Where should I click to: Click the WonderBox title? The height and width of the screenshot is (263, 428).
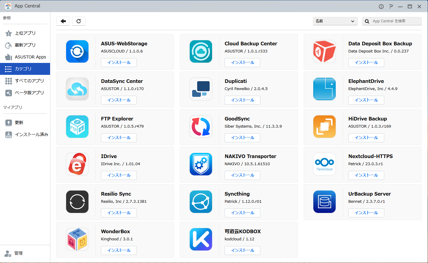click(x=116, y=231)
